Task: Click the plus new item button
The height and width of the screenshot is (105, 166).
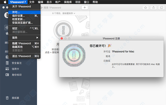Action: click(x=85, y=7)
